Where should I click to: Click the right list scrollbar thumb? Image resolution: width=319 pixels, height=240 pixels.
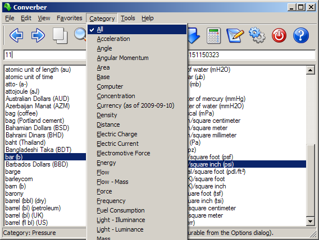click(310, 181)
